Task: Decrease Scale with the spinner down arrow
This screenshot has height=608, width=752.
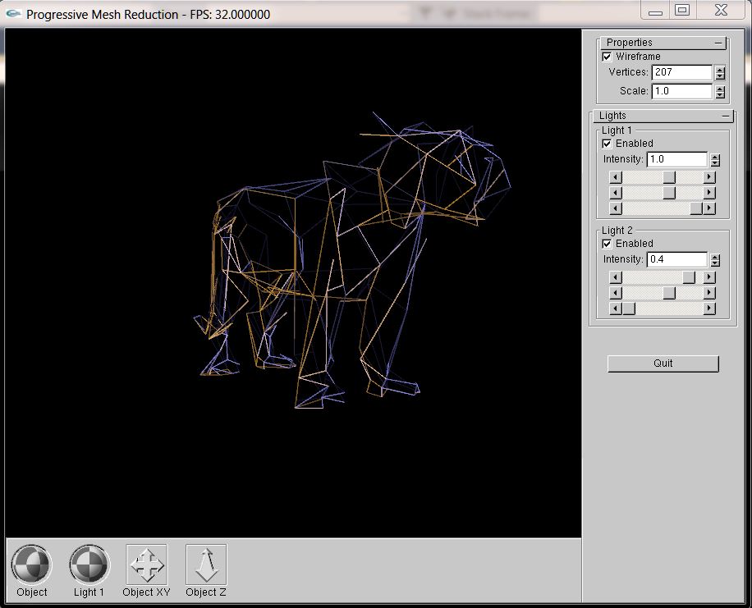Action: pyautogui.click(x=720, y=94)
